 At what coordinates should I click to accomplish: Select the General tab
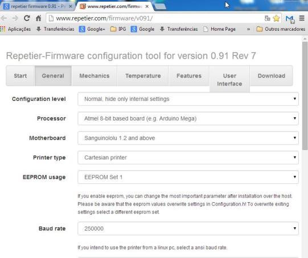tap(53, 76)
